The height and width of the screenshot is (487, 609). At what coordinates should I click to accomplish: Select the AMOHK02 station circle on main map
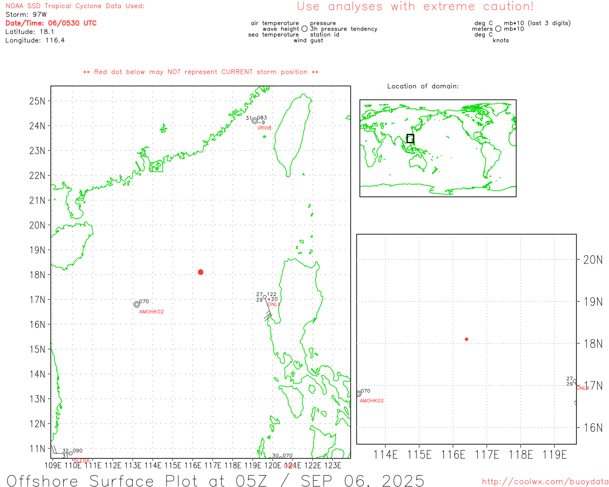pos(137,304)
